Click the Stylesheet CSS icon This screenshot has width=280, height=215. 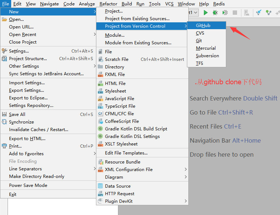click(x=100, y=91)
